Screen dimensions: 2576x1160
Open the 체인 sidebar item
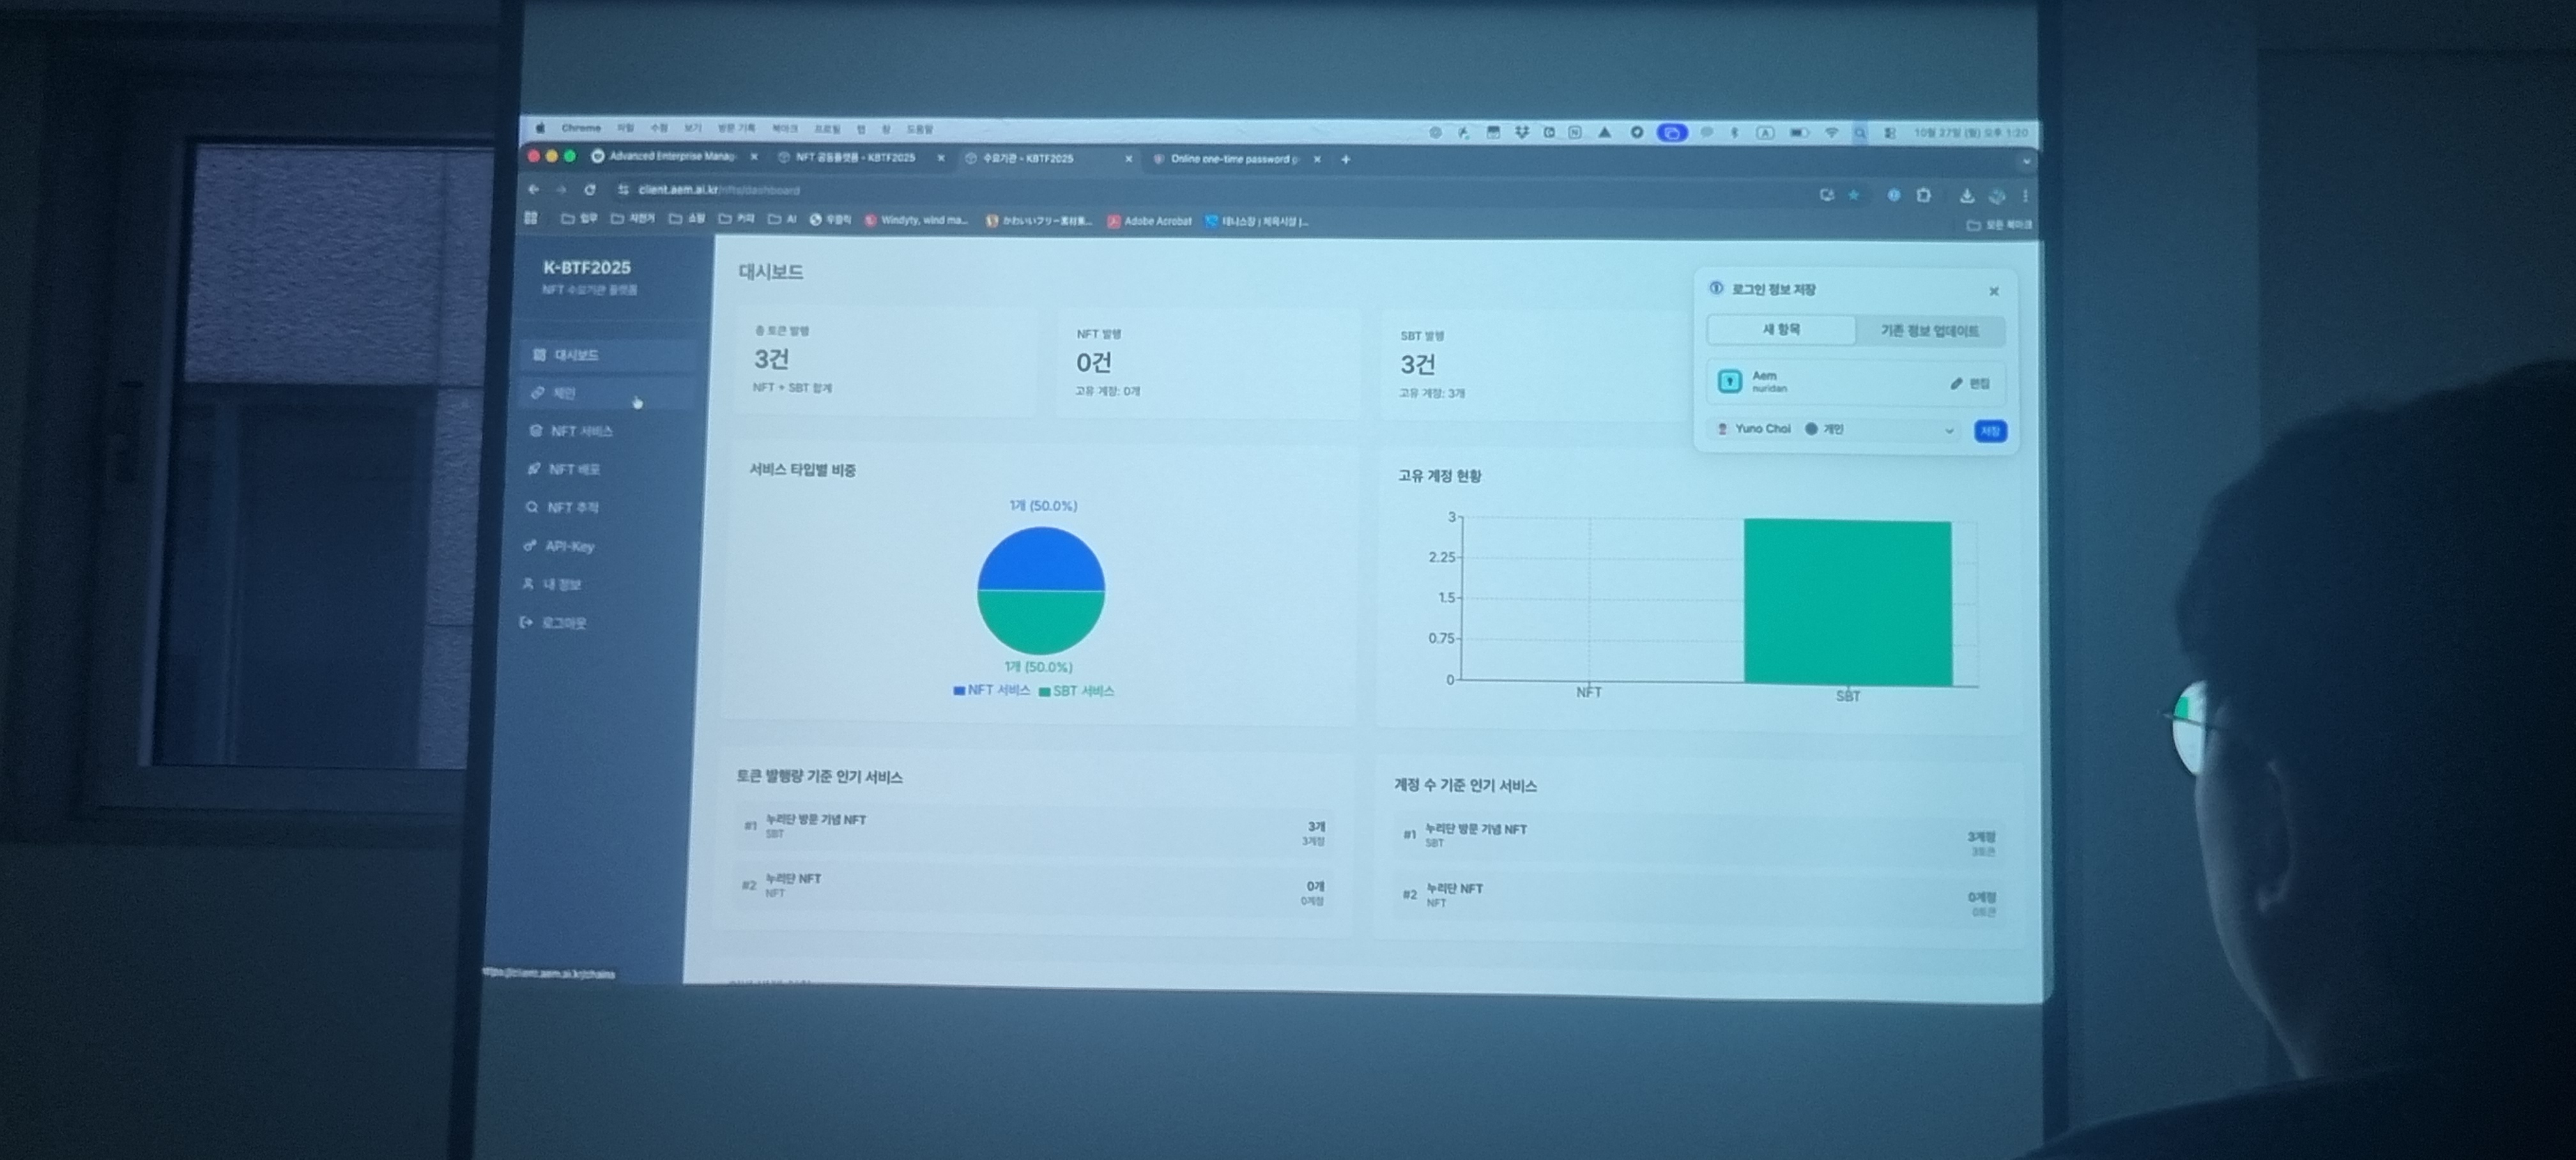coord(607,393)
